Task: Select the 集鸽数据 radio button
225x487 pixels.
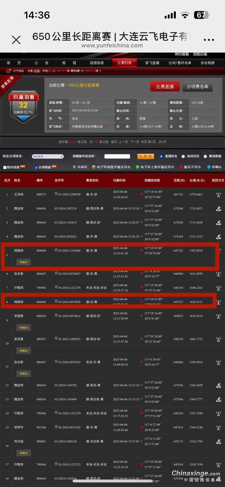Action: click(205, 157)
